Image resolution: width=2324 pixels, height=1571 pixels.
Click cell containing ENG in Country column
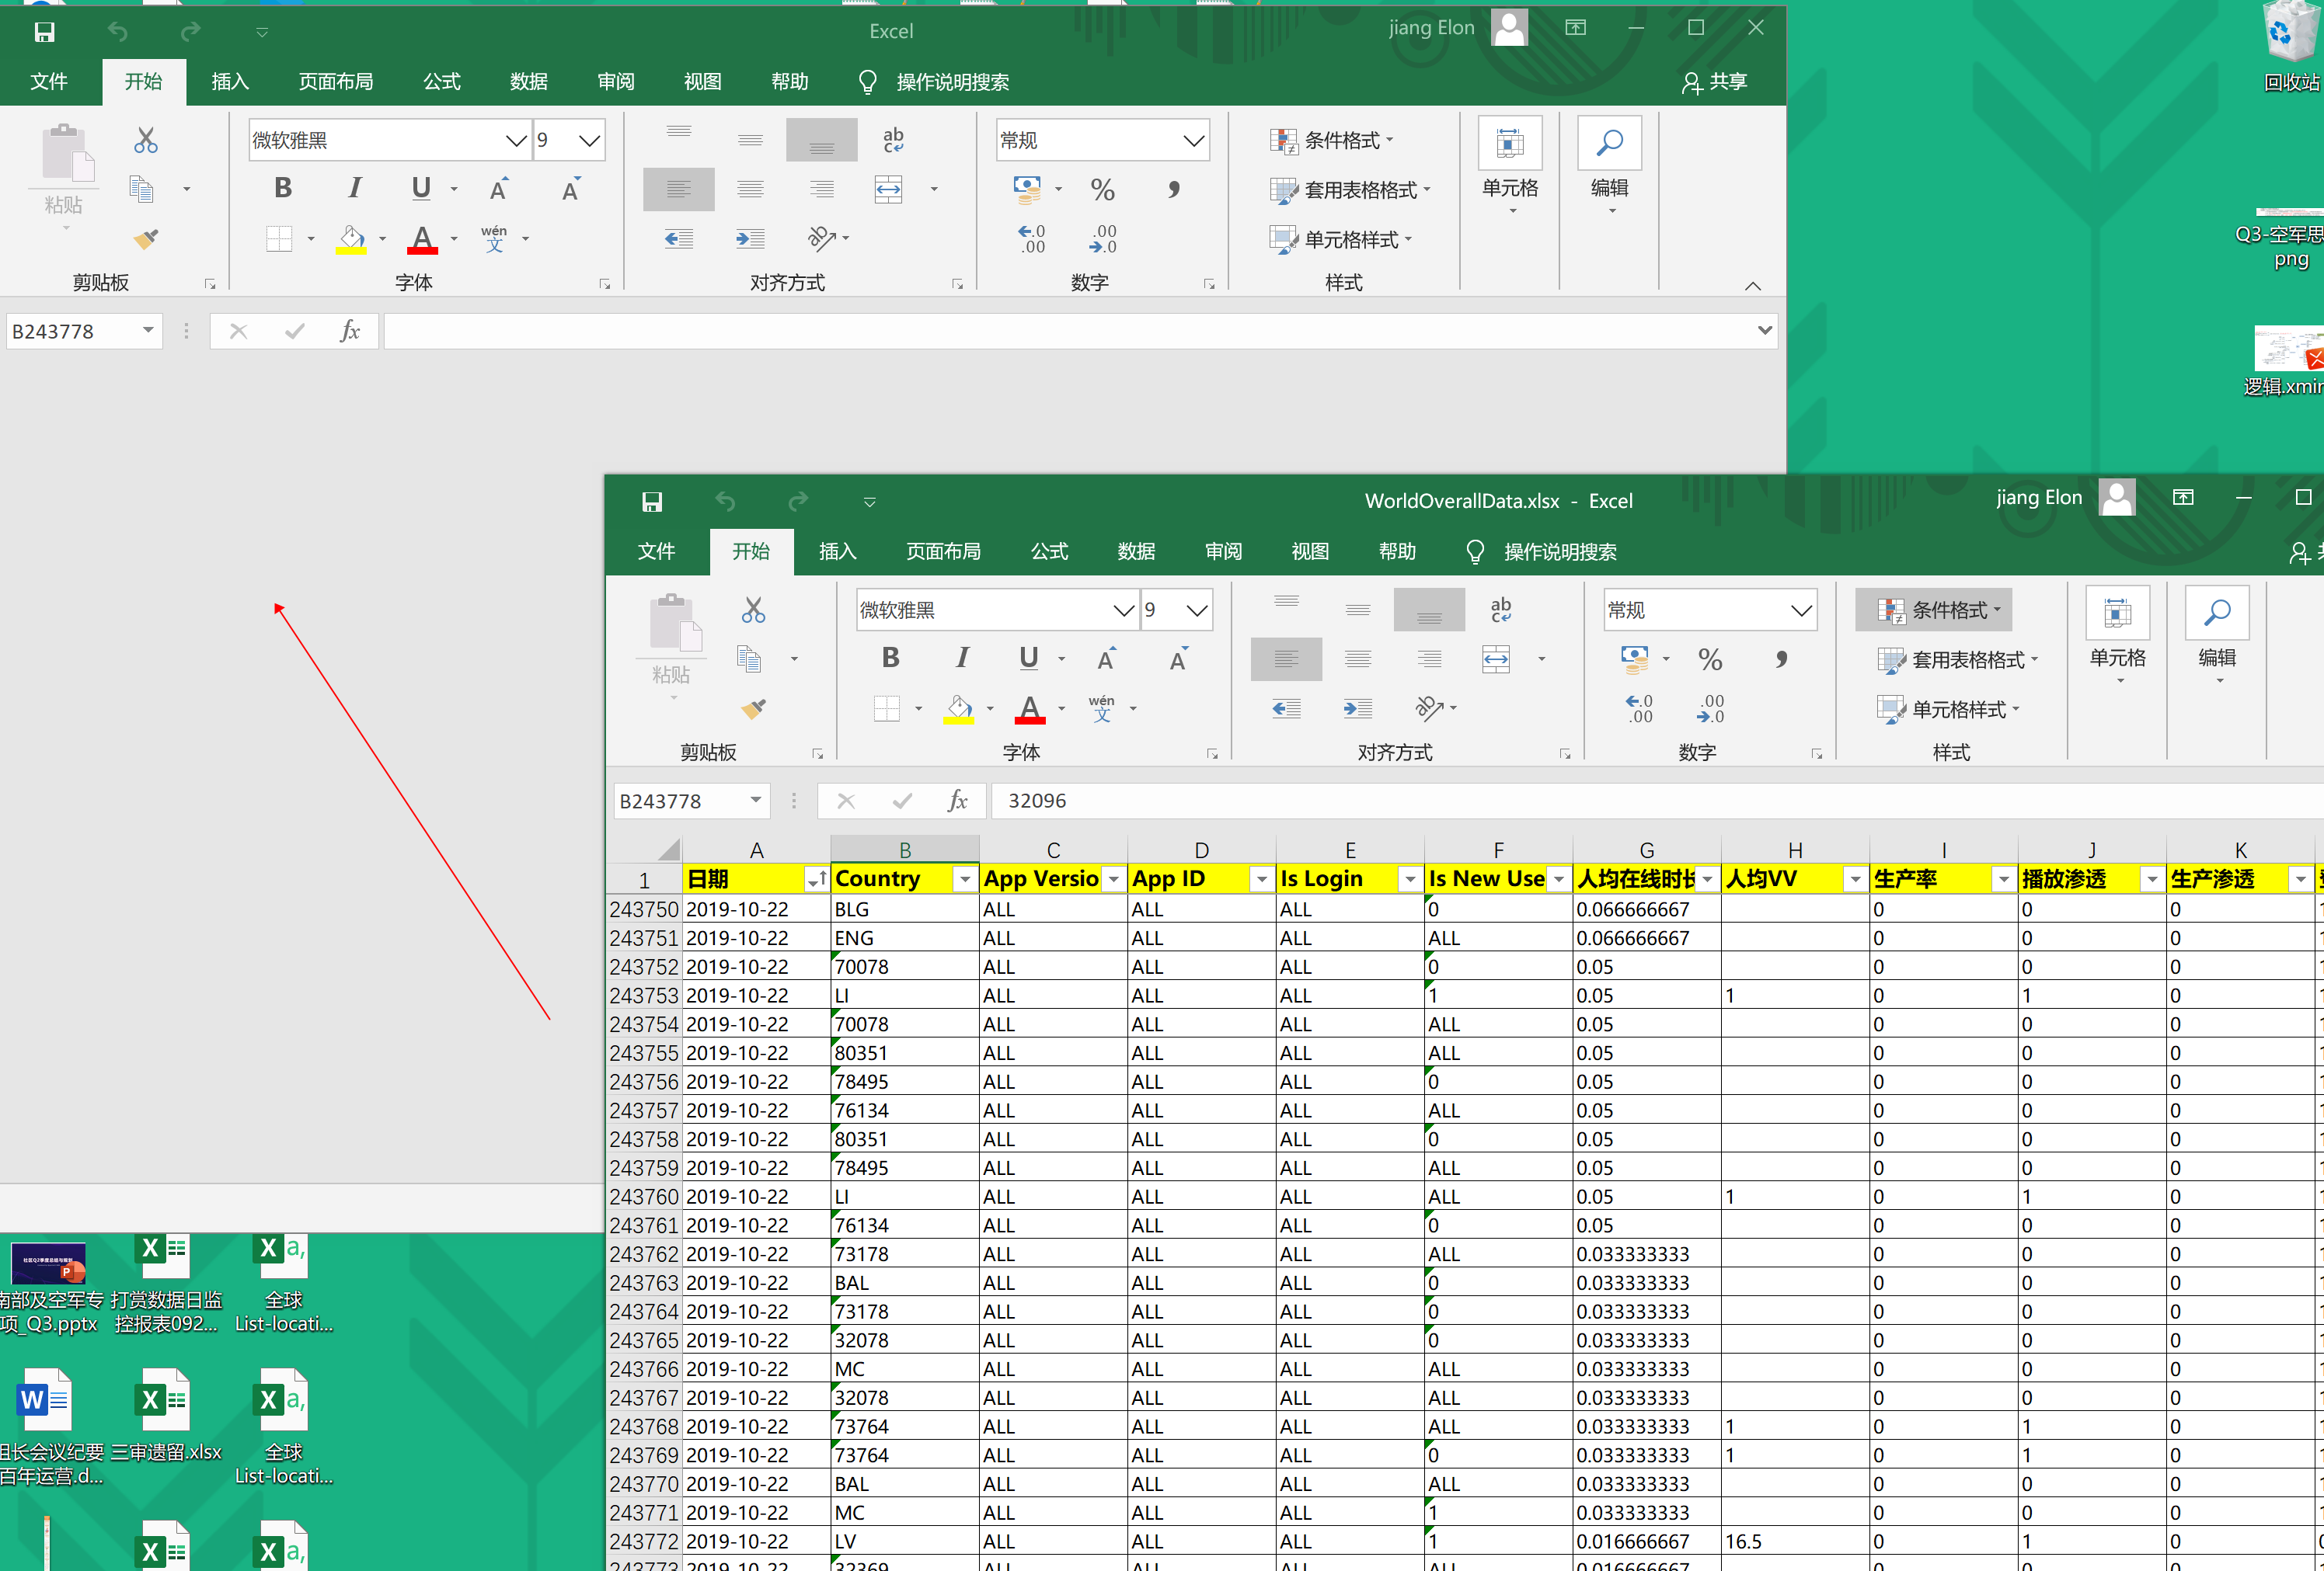[x=904, y=937]
